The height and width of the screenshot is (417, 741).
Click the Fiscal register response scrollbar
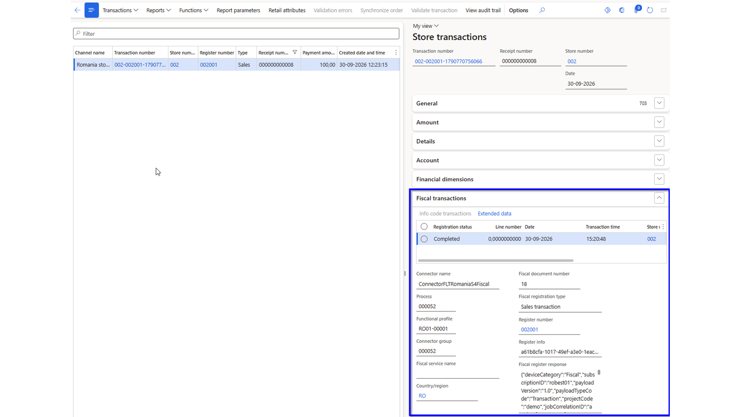[599, 372]
